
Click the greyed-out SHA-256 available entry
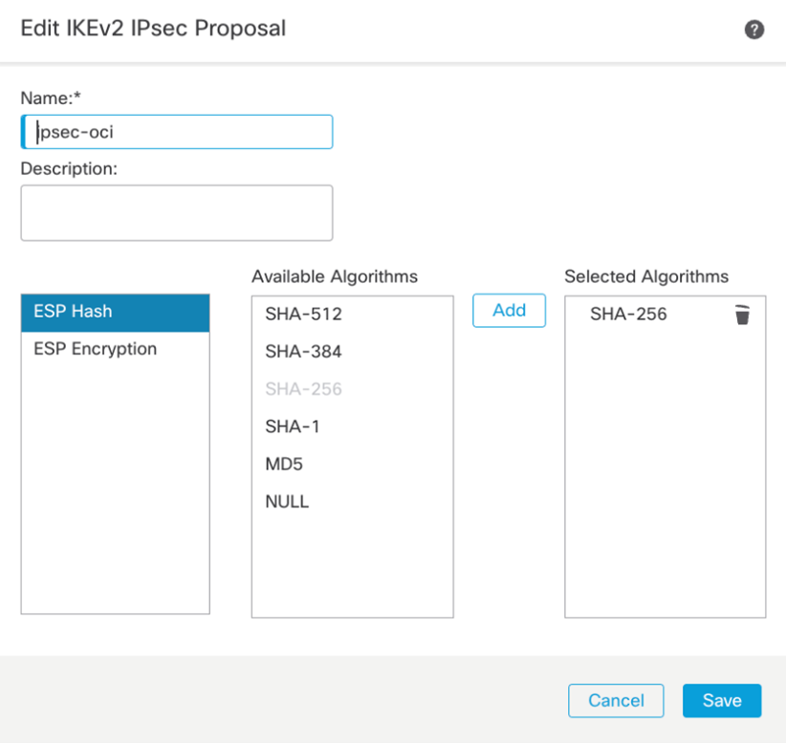(303, 389)
